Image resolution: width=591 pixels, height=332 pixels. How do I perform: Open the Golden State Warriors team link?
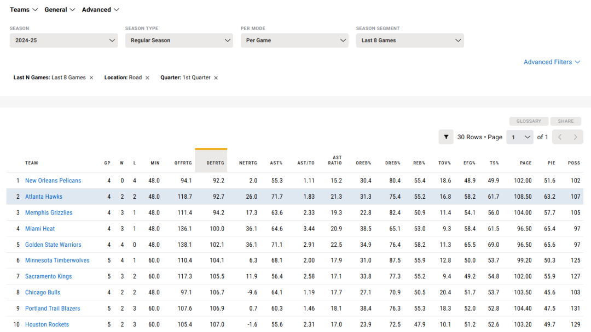tap(53, 245)
